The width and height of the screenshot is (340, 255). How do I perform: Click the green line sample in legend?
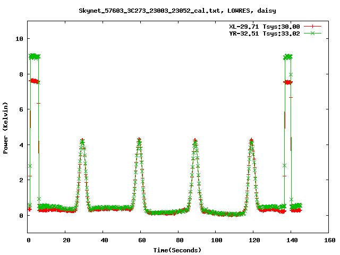(312, 33)
